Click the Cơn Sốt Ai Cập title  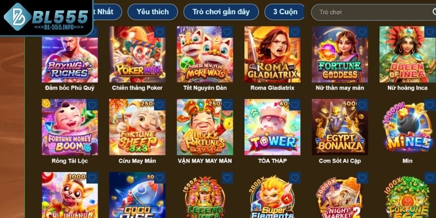[x=340, y=161]
